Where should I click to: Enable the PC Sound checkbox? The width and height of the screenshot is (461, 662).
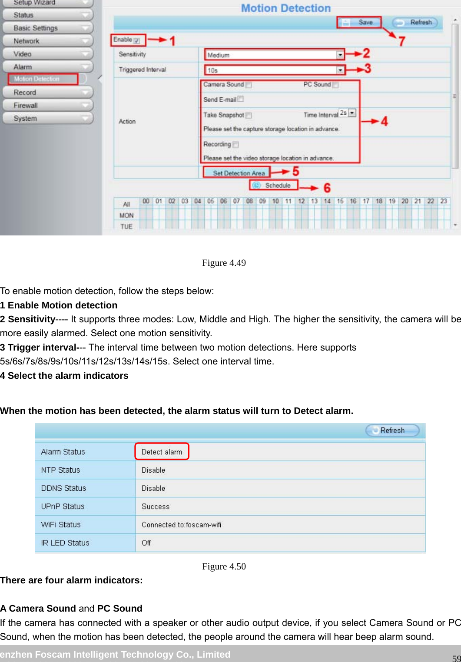click(335, 85)
